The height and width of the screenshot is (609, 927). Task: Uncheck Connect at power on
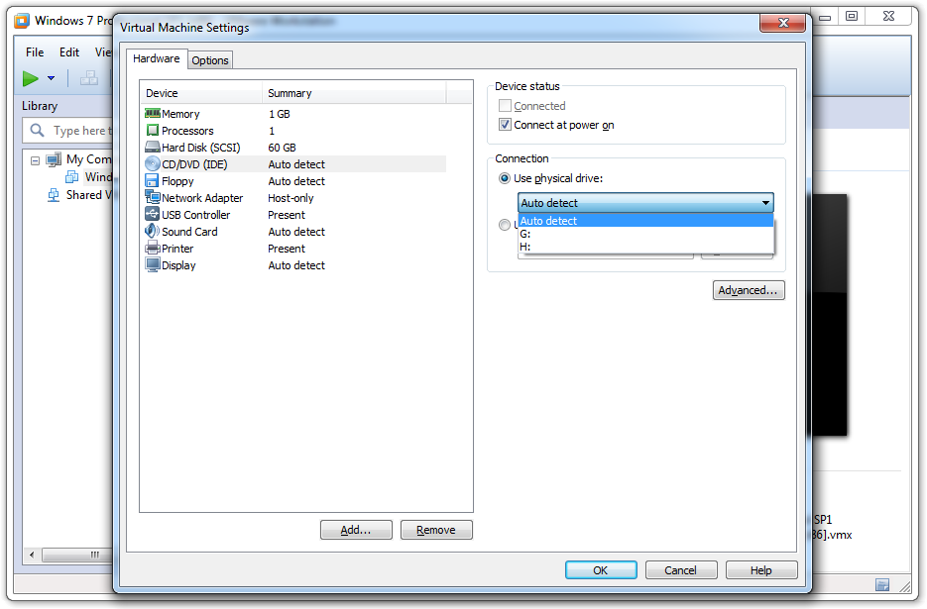coord(506,125)
